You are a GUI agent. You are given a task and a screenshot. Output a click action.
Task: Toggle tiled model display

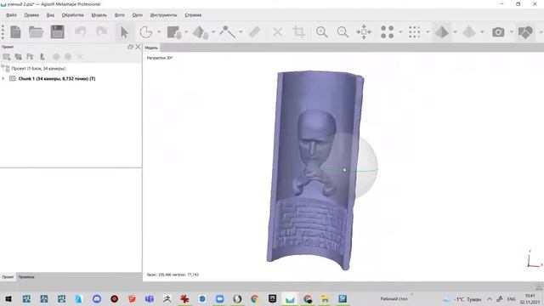(x=469, y=32)
